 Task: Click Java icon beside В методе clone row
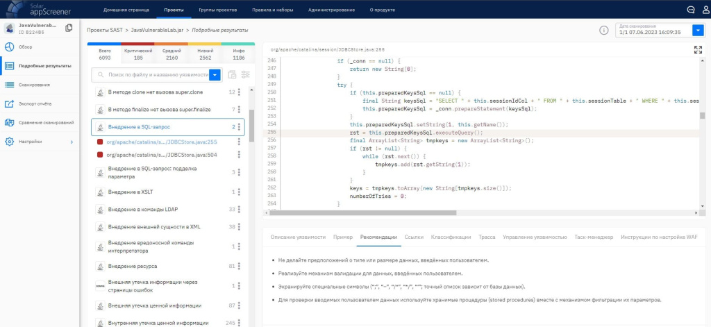tap(100, 92)
